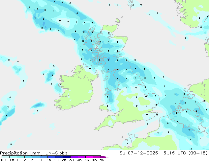Image resolution: width=209 pixels, height=161 pixels.
Task: Click the "40" legend scale label
Action: (87, 160)
